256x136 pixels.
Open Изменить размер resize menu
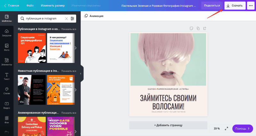(x=53, y=5)
